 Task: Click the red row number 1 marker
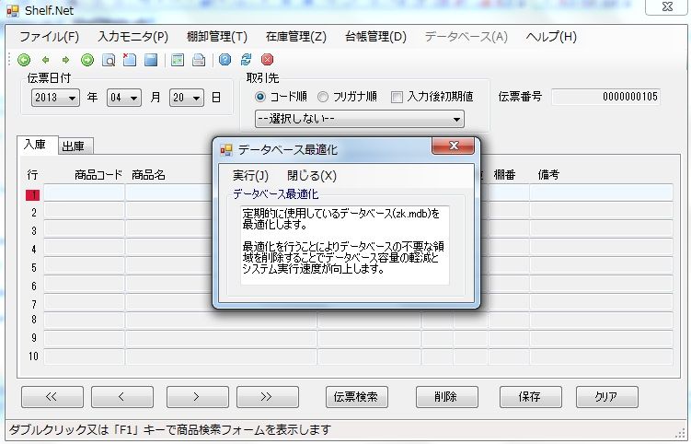[32, 195]
